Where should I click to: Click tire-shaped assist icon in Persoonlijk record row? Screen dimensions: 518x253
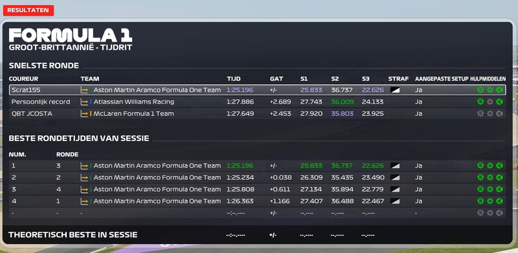[x=480, y=102]
